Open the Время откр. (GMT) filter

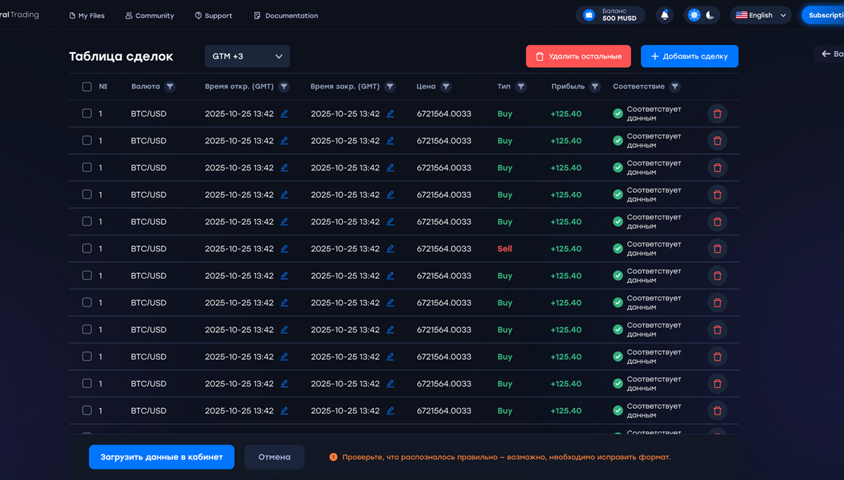284,87
